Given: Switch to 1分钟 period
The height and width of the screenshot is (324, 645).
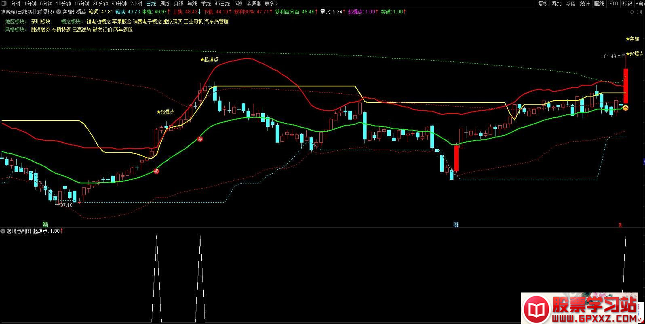Looking at the screenshot, I should click(30, 4).
